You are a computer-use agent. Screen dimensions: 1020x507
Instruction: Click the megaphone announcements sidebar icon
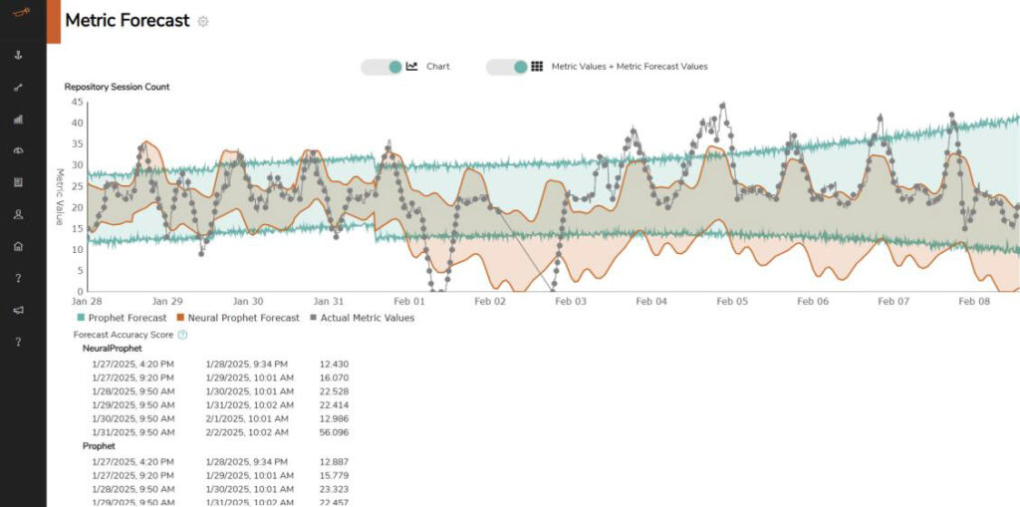coord(19,310)
